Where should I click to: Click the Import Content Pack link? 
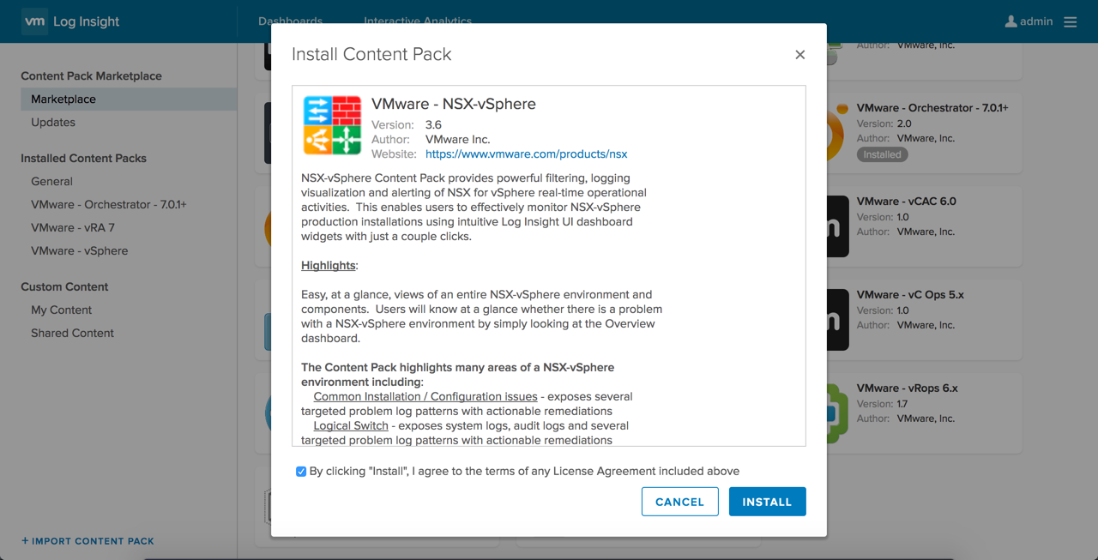click(87, 541)
